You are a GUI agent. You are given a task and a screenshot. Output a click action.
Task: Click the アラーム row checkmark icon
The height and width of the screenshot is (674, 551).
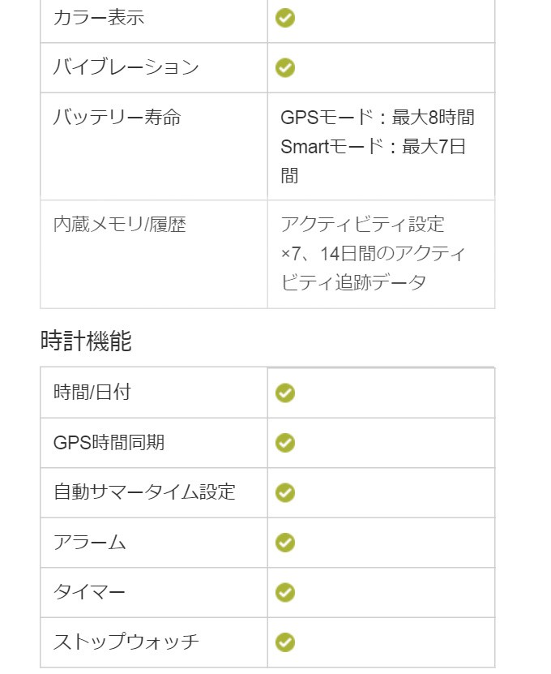[285, 543]
